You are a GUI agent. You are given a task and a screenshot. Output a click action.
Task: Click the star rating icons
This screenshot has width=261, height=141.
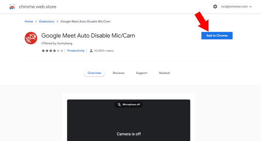pyautogui.click(x=50, y=51)
